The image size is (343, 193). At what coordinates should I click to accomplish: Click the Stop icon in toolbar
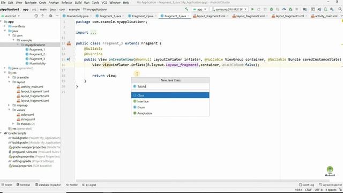296,9
